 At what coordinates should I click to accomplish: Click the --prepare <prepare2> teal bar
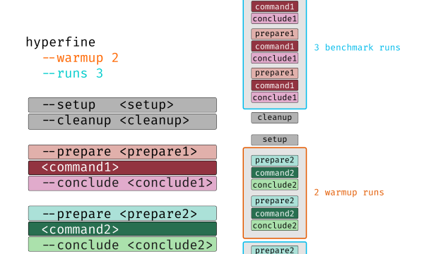point(122,214)
